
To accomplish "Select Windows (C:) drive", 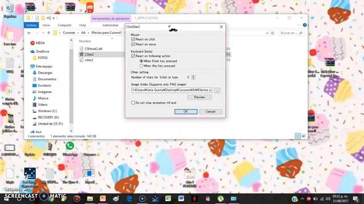I will coord(45,111).
